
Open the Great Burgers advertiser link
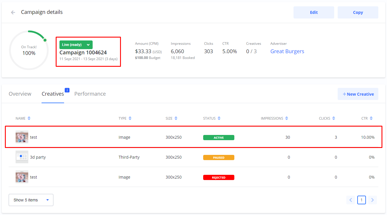287,51
